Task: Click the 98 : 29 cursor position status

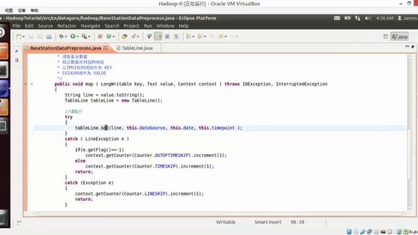Action: click(297, 222)
